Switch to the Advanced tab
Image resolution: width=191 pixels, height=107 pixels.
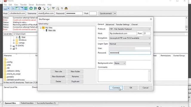(110, 24)
